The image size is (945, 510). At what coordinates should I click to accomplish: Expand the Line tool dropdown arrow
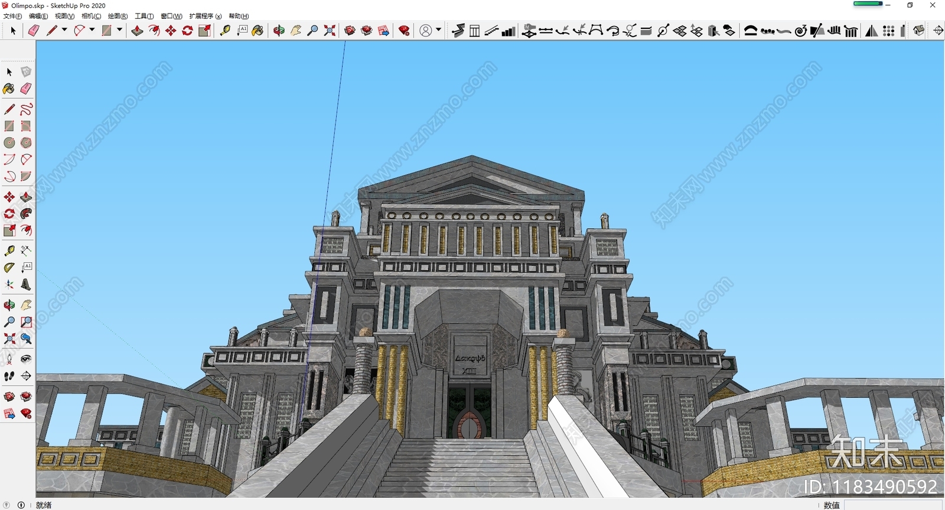[x=64, y=30]
